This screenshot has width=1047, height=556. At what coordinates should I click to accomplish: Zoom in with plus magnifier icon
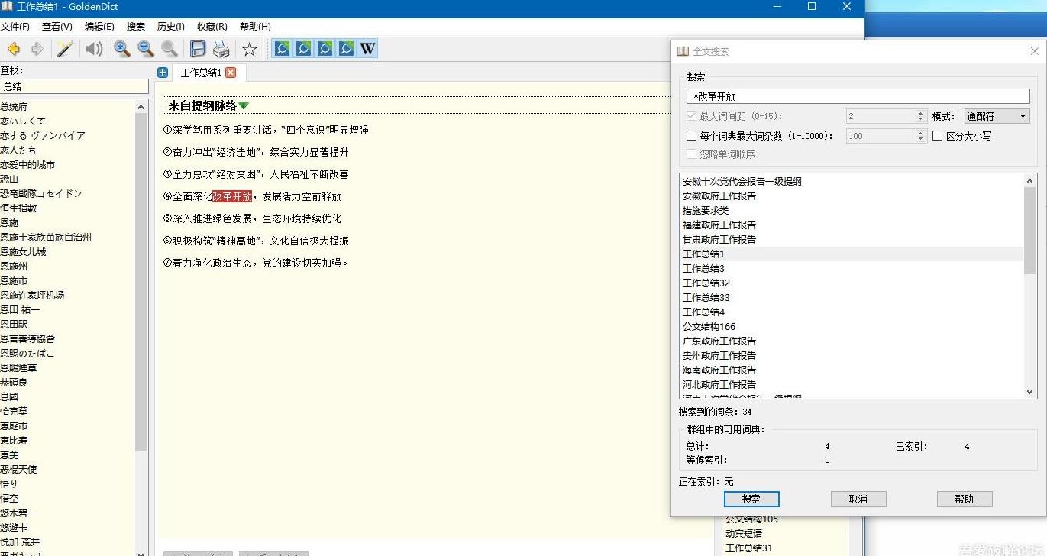pyautogui.click(x=121, y=50)
